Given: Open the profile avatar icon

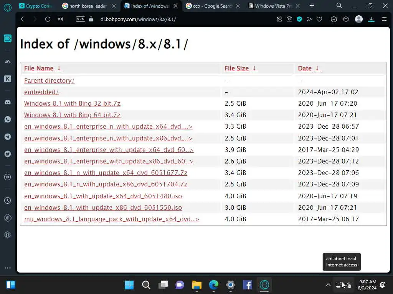Looking at the screenshot, I should coord(359,19).
